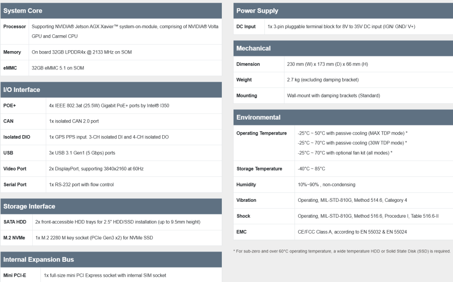Click the M.2 NVMe row label
The height and width of the screenshot is (282, 453).
coord(15,237)
